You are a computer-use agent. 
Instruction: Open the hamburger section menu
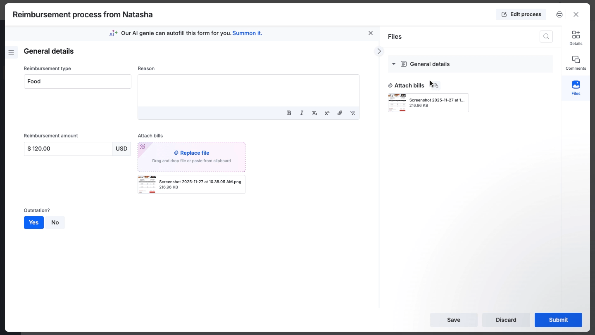coord(11,52)
